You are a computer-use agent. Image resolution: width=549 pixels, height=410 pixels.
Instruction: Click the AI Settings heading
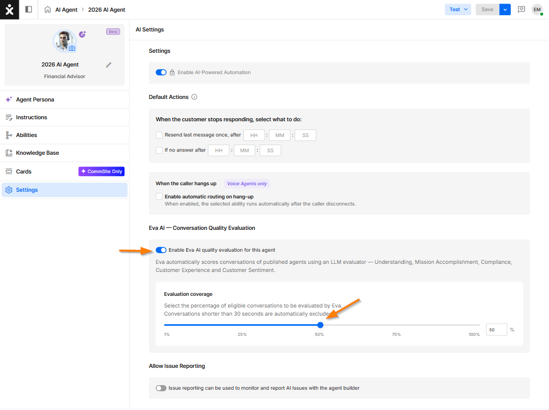click(150, 30)
